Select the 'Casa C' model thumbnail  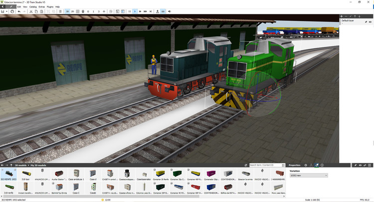(x=76, y=188)
